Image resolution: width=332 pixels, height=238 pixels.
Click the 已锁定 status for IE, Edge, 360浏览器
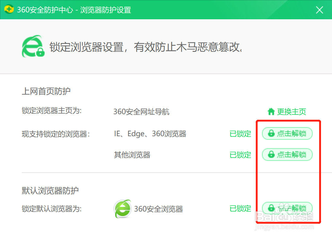coord(240,133)
